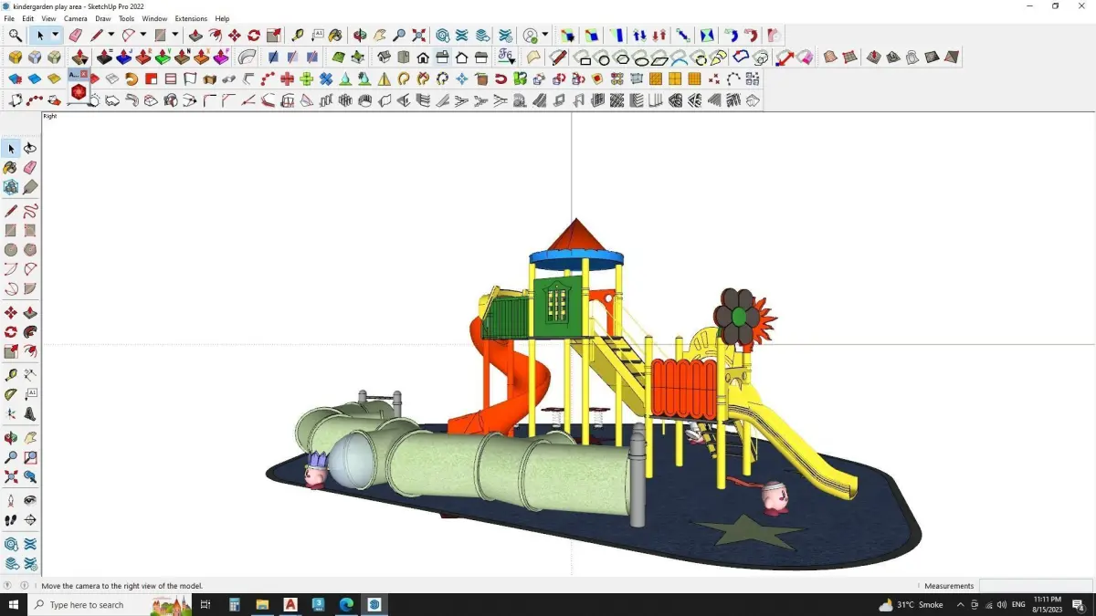The height and width of the screenshot is (616, 1096).
Task: Select the Scale tool in top toolbar
Action: [274, 36]
